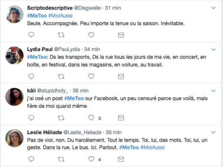The width and height of the screenshot is (223, 167).
Task: Reply to Lydia Paul's tweet
Action: [x=31, y=76]
